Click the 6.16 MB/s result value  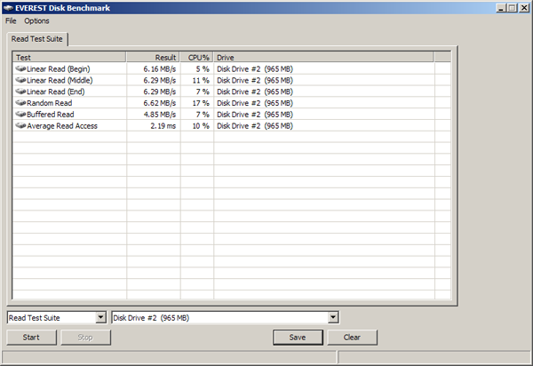[159, 69]
